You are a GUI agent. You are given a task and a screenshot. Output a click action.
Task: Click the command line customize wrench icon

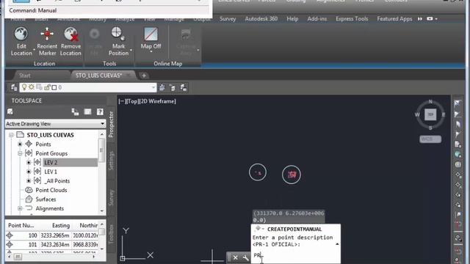[245, 257]
